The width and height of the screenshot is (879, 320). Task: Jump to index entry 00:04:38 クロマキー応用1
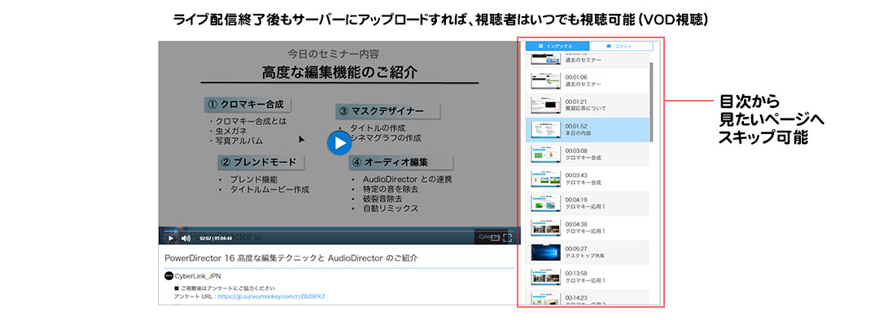588,227
